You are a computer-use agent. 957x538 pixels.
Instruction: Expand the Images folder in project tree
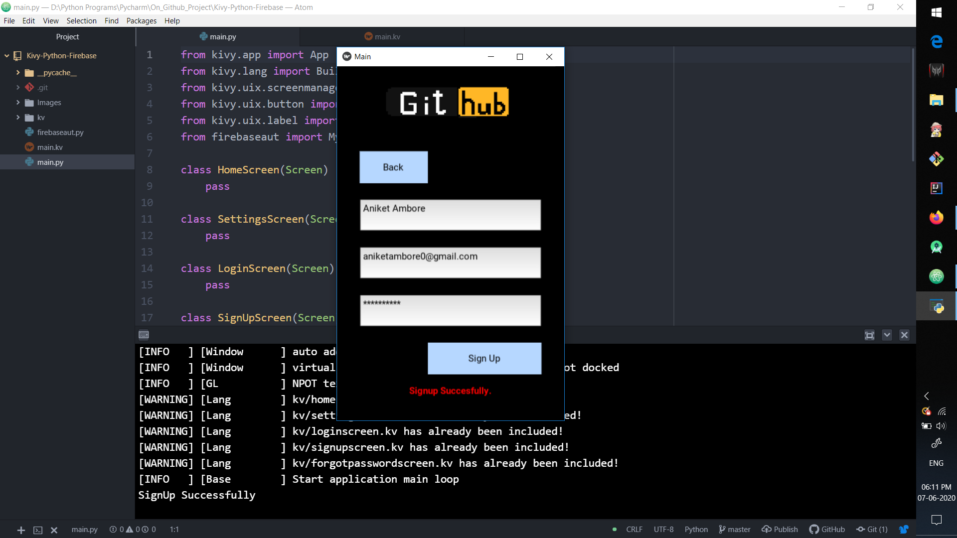point(18,103)
